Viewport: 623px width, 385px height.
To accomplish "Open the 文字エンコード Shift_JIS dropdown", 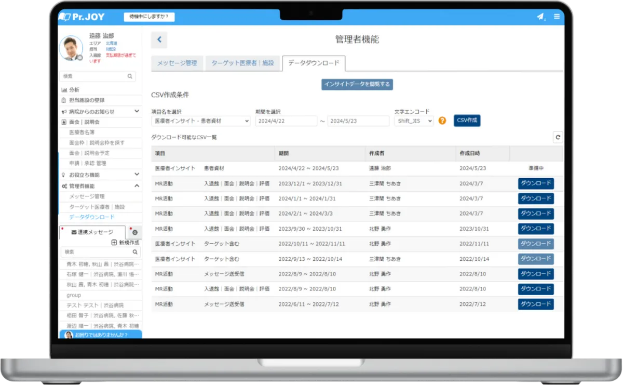I will click(414, 121).
